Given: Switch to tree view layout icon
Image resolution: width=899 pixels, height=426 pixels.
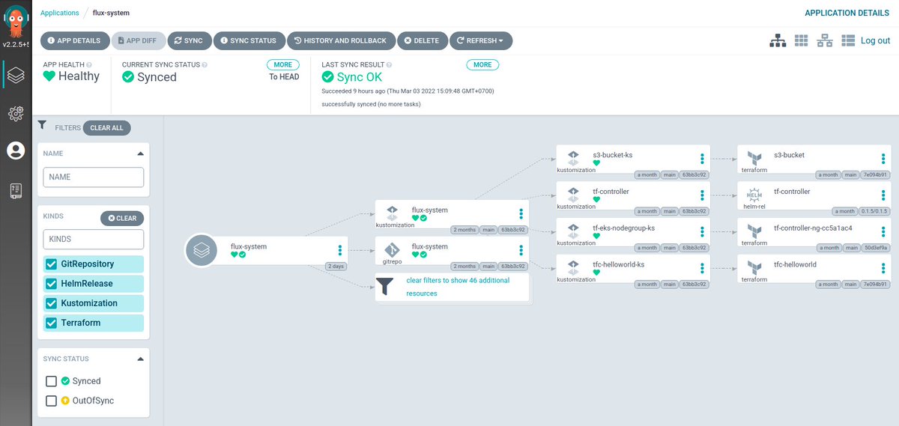Looking at the screenshot, I should (778, 40).
